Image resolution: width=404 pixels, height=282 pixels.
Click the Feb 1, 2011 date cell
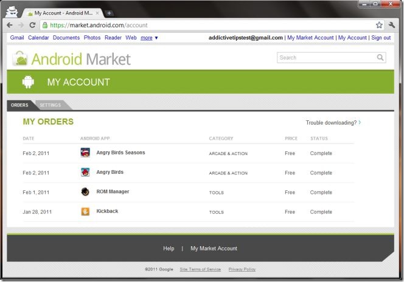(x=36, y=192)
